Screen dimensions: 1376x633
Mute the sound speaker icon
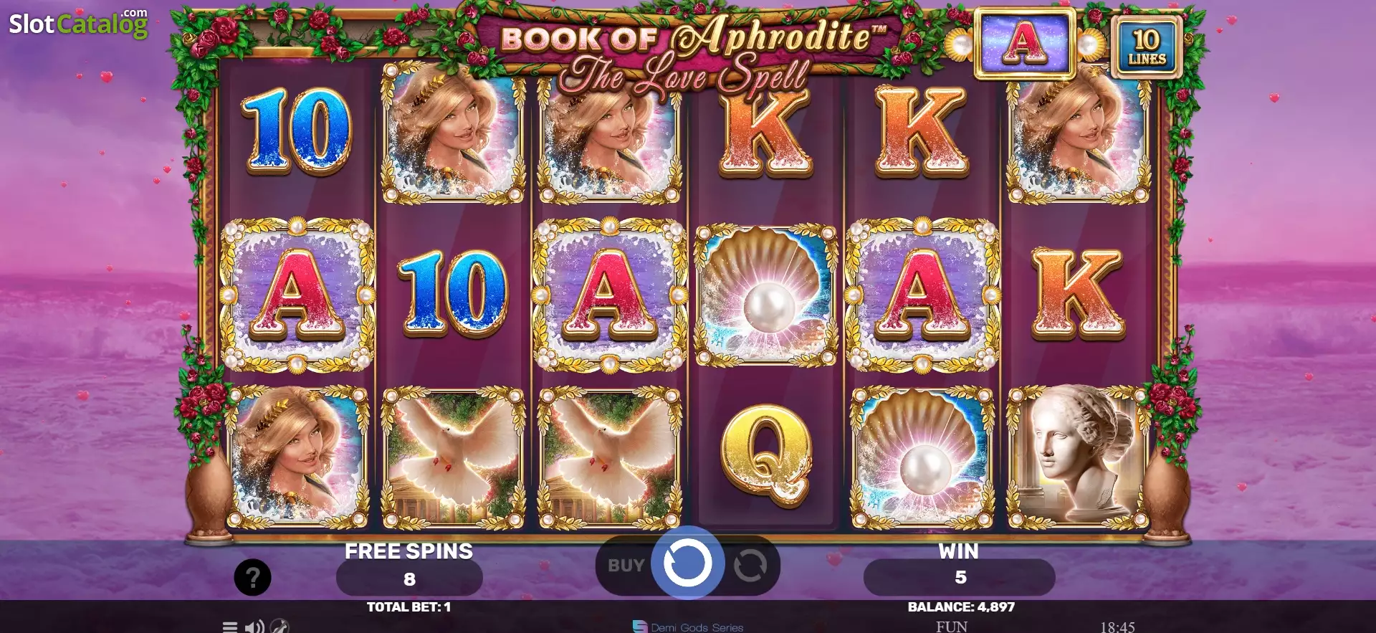(x=254, y=627)
